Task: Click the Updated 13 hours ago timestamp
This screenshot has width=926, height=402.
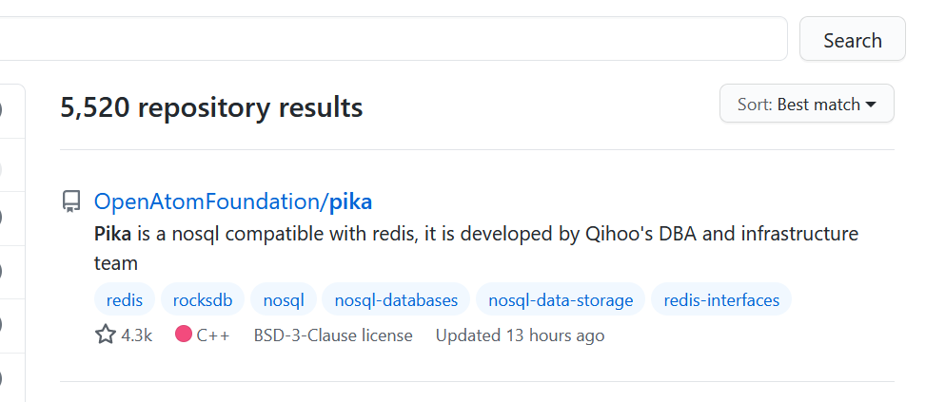Action: pyautogui.click(x=520, y=335)
